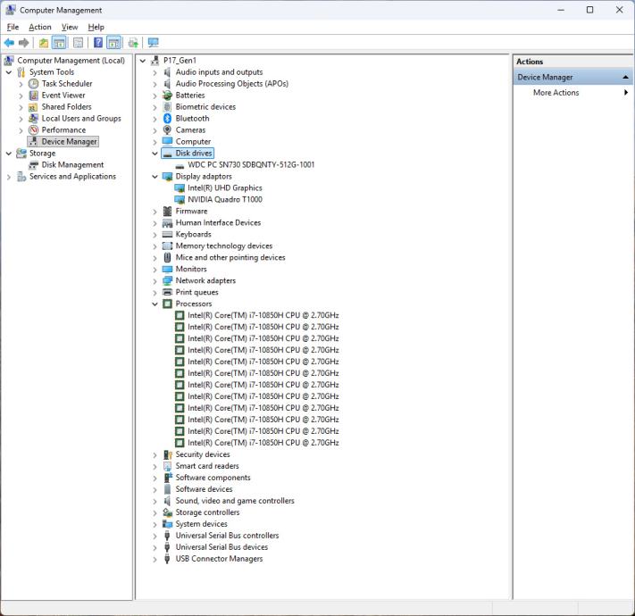Open the Action menu
The height and width of the screenshot is (616, 635).
[x=39, y=27]
